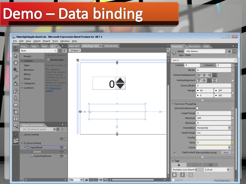This screenshot has width=246, height=184.
Task: Click the up arrow of numeric spinner on canvas
Action: (120, 80)
